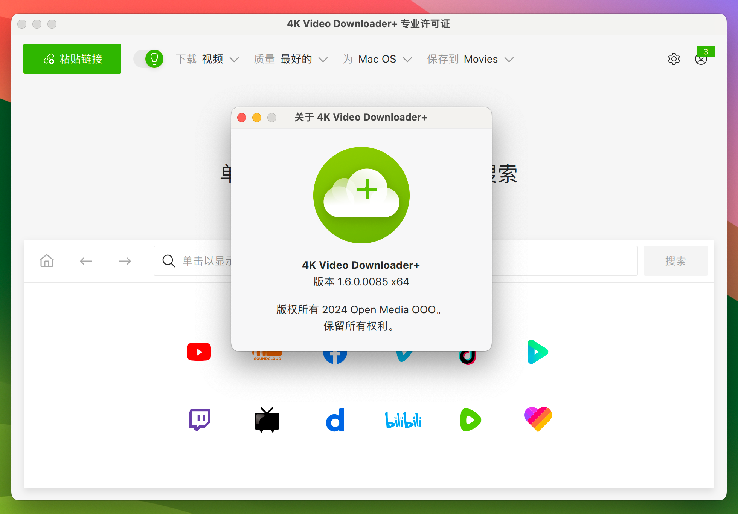The height and width of the screenshot is (514, 738).
Task: Navigate forward with the right arrow
Action: [x=125, y=261]
